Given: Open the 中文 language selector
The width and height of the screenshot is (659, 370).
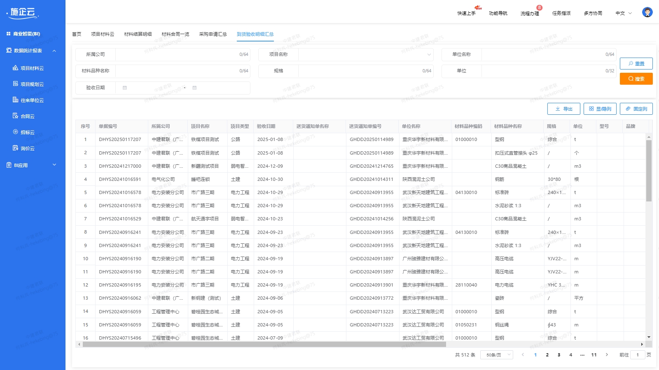Looking at the screenshot, I should (x=623, y=13).
